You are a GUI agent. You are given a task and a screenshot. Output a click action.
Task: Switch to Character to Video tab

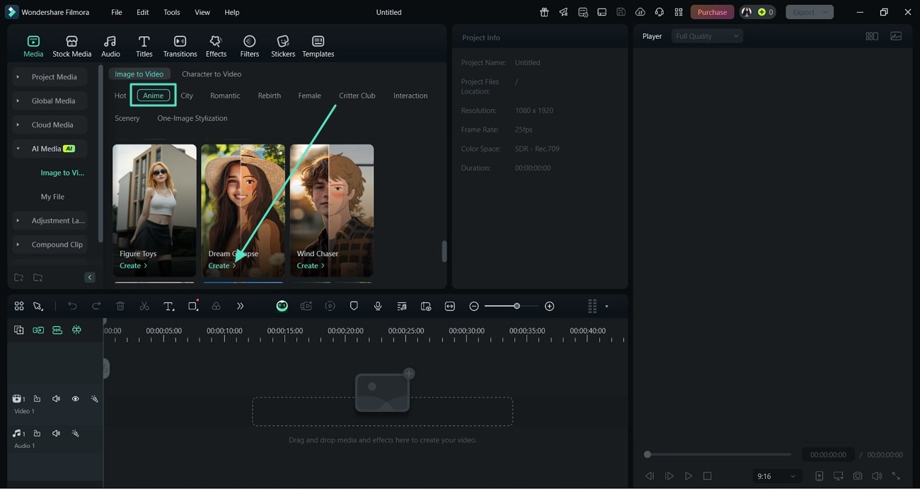pyautogui.click(x=212, y=74)
